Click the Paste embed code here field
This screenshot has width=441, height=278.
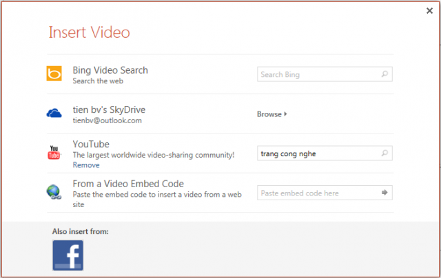coord(318,193)
